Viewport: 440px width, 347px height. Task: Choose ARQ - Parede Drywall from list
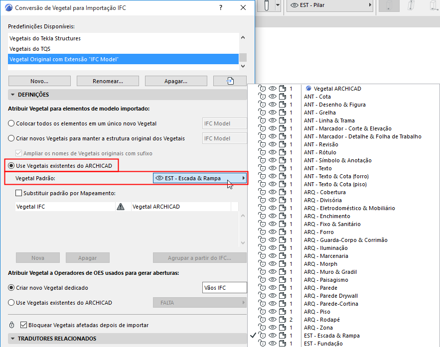331,296
